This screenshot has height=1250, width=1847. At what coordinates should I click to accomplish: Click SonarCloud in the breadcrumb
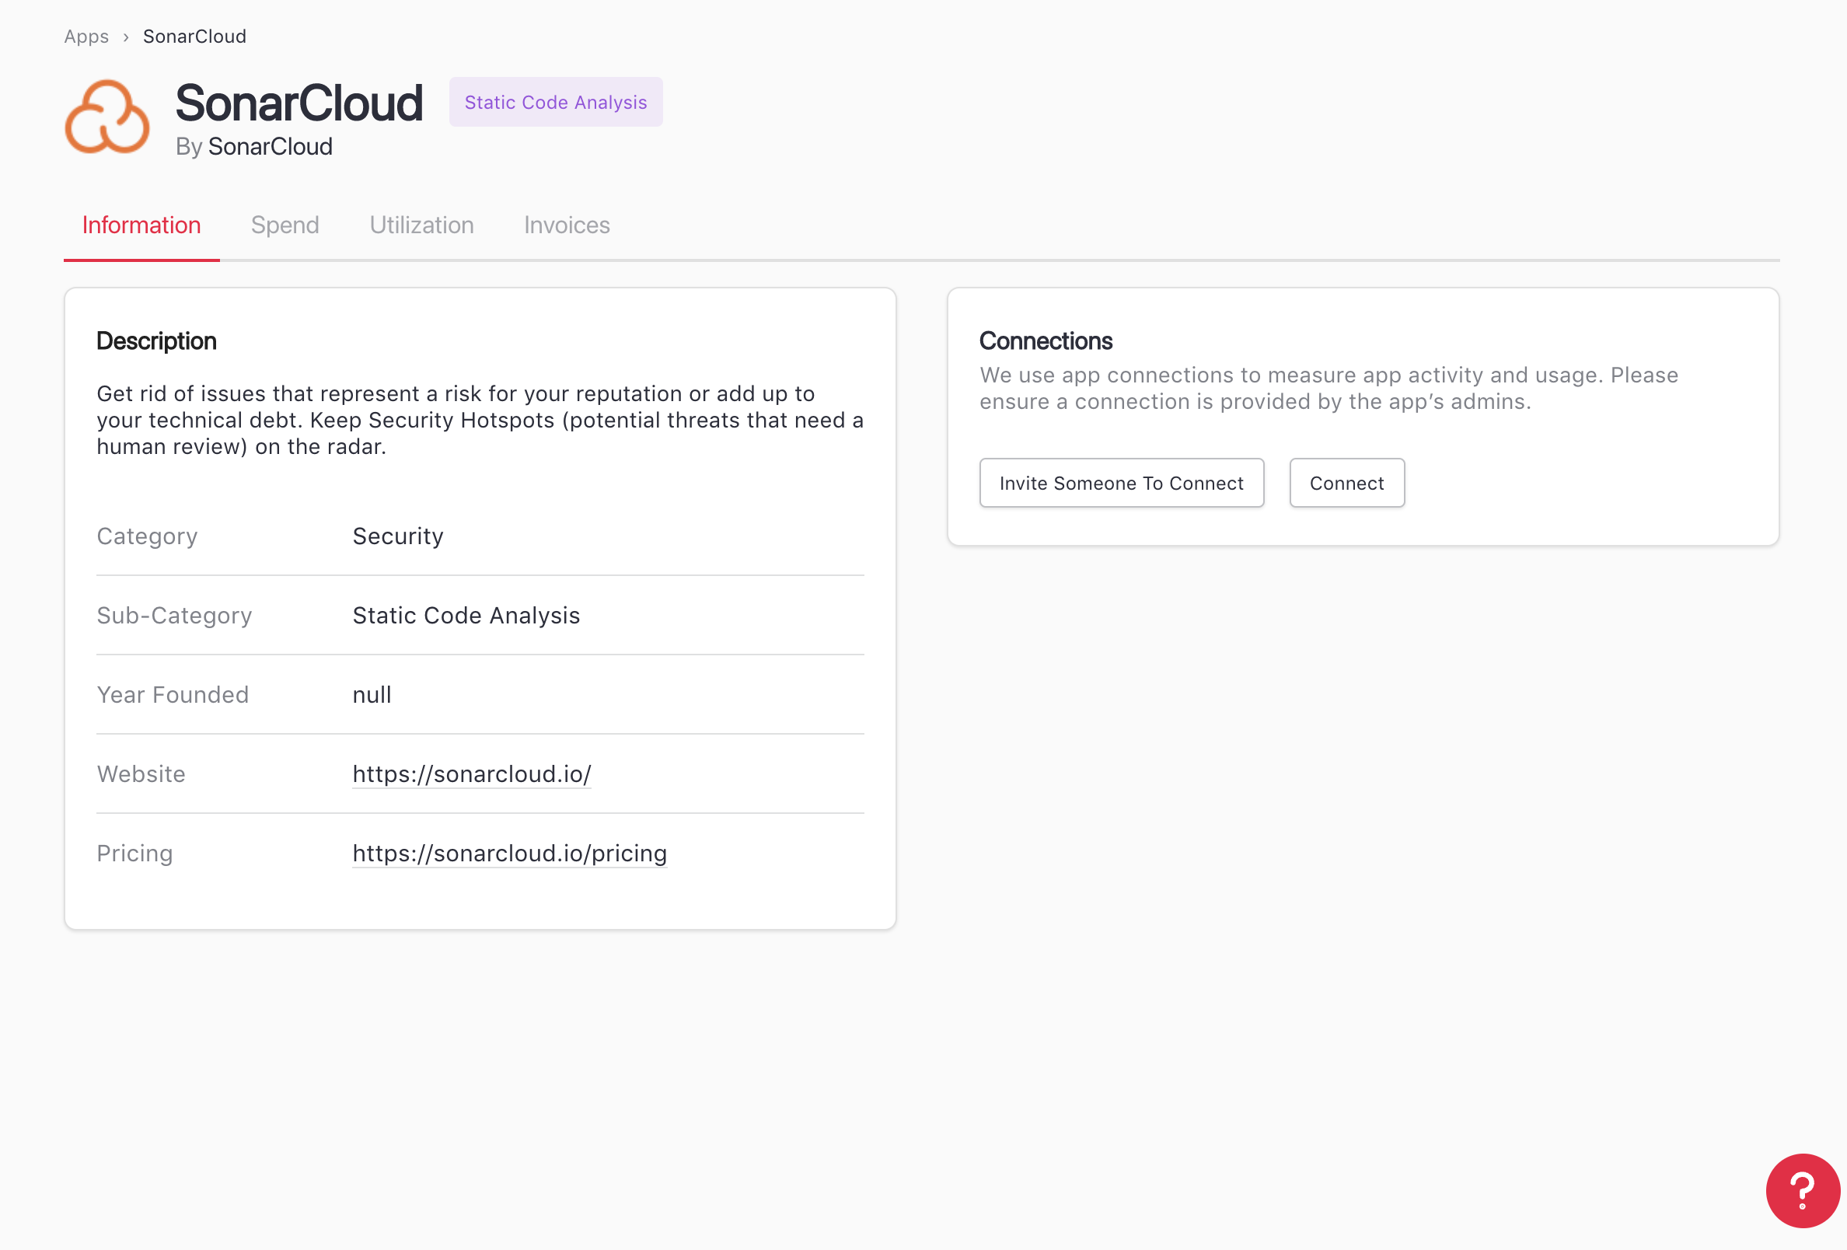click(194, 37)
